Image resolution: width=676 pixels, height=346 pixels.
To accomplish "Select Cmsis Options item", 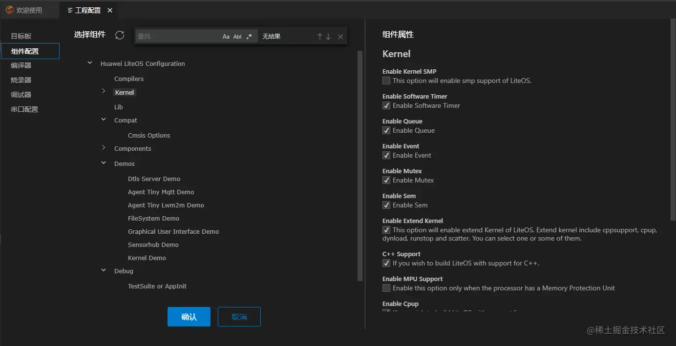I will click(149, 135).
